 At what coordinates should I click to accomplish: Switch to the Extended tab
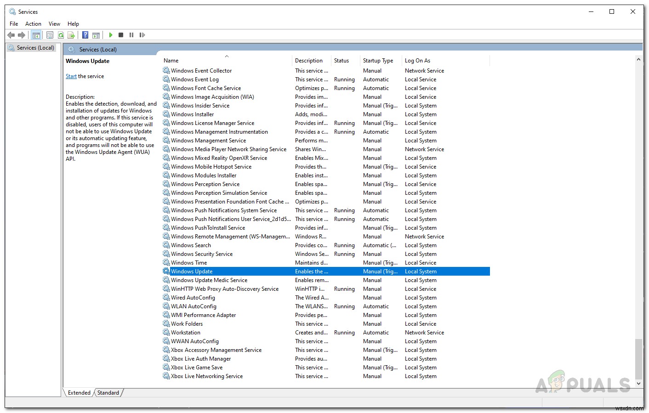click(79, 393)
